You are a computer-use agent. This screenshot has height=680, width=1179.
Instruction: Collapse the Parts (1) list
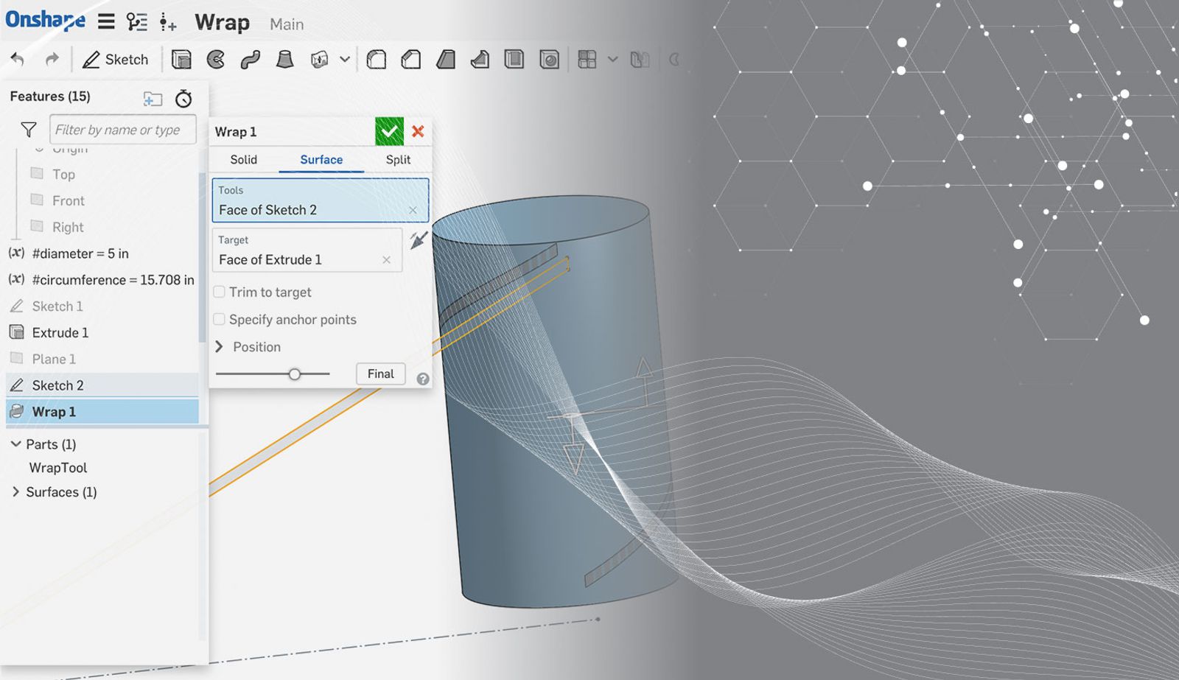pyautogui.click(x=15, y=444)
